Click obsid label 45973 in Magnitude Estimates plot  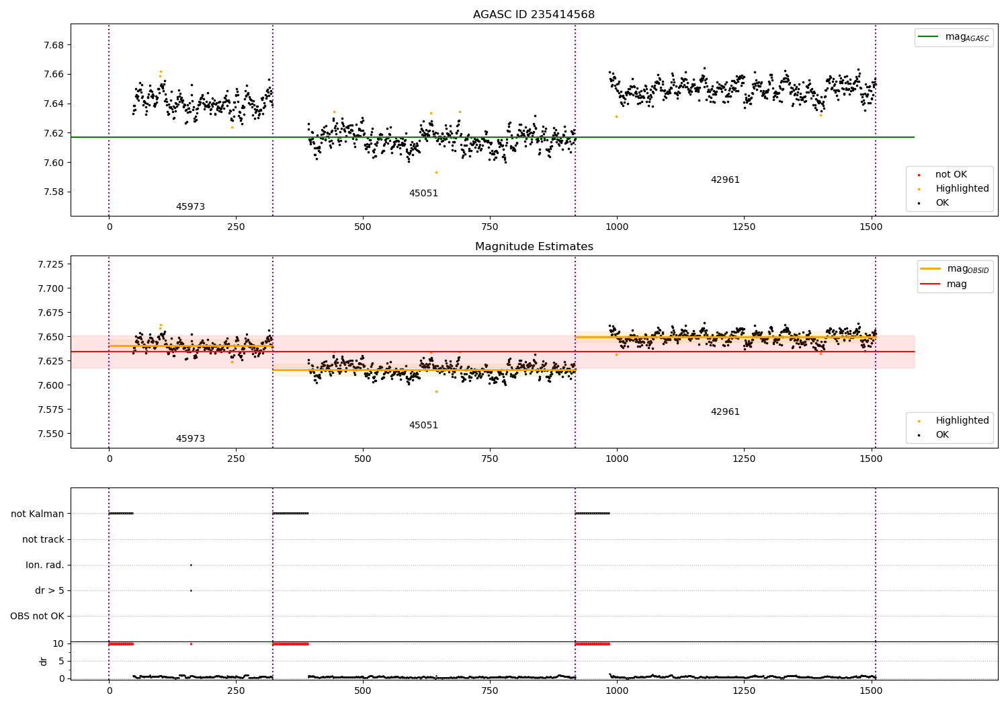tap(190, 439)
